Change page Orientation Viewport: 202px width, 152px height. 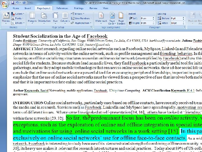44,18
